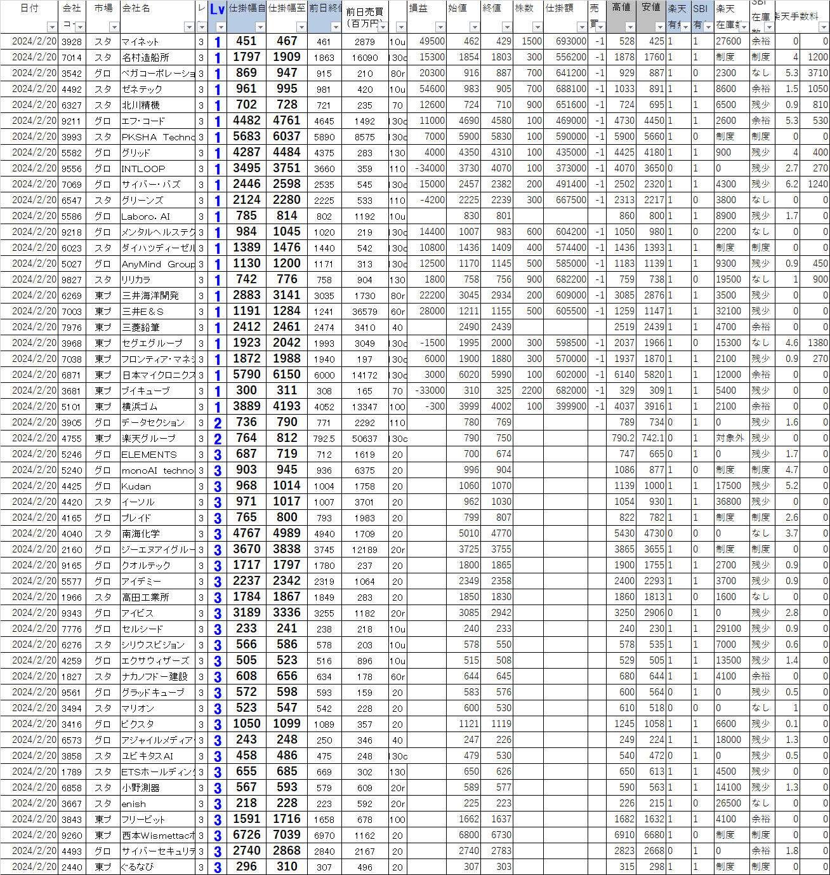
Task: Click the cell 楽天グループ
Action: 157,438
